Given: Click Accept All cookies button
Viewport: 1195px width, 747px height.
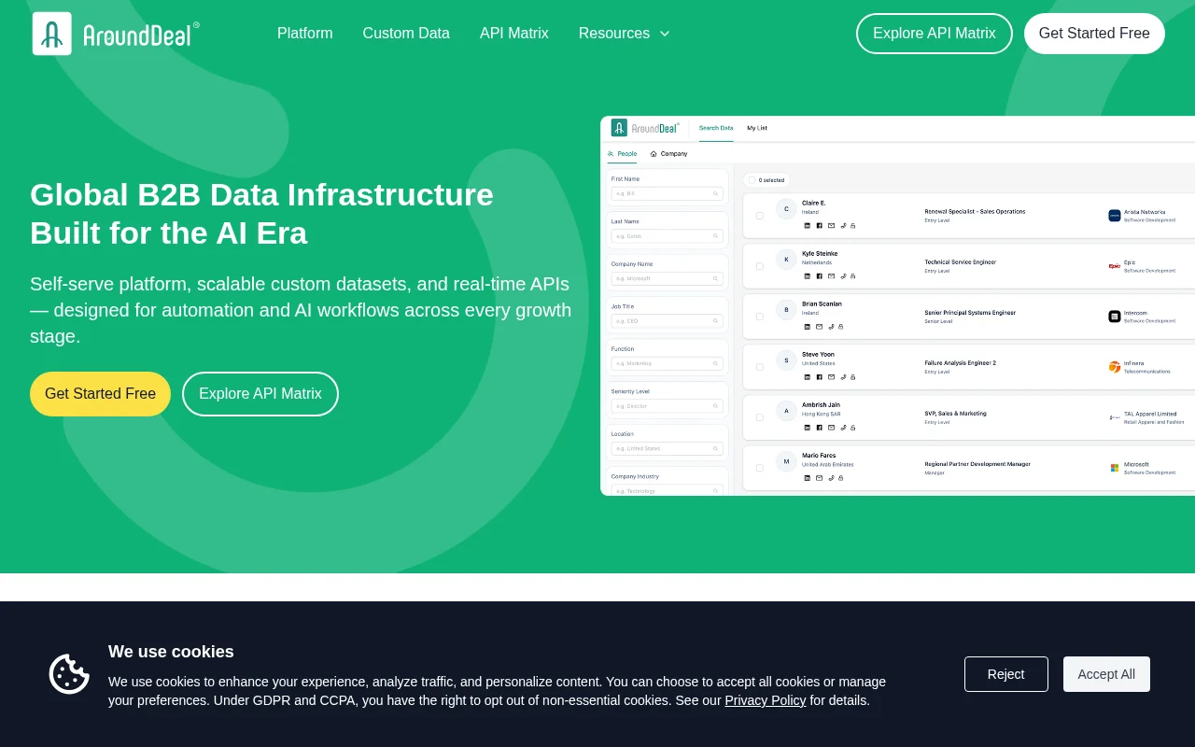Looking at the screenshot, I should 1106,674.
